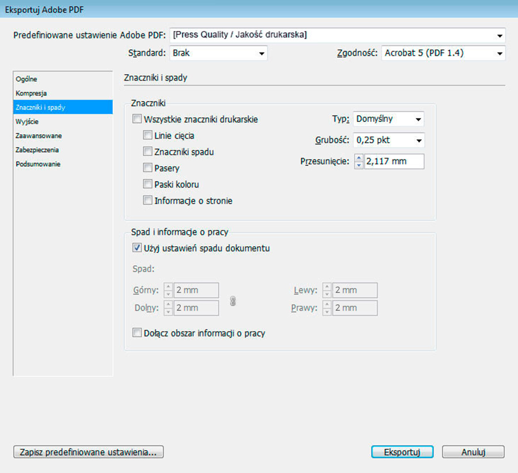Enable Wszystkie znaczniki drukarskie checkbox
This screenshot has width=518, height=473.
pyautogui.click(x=137, y=119)
